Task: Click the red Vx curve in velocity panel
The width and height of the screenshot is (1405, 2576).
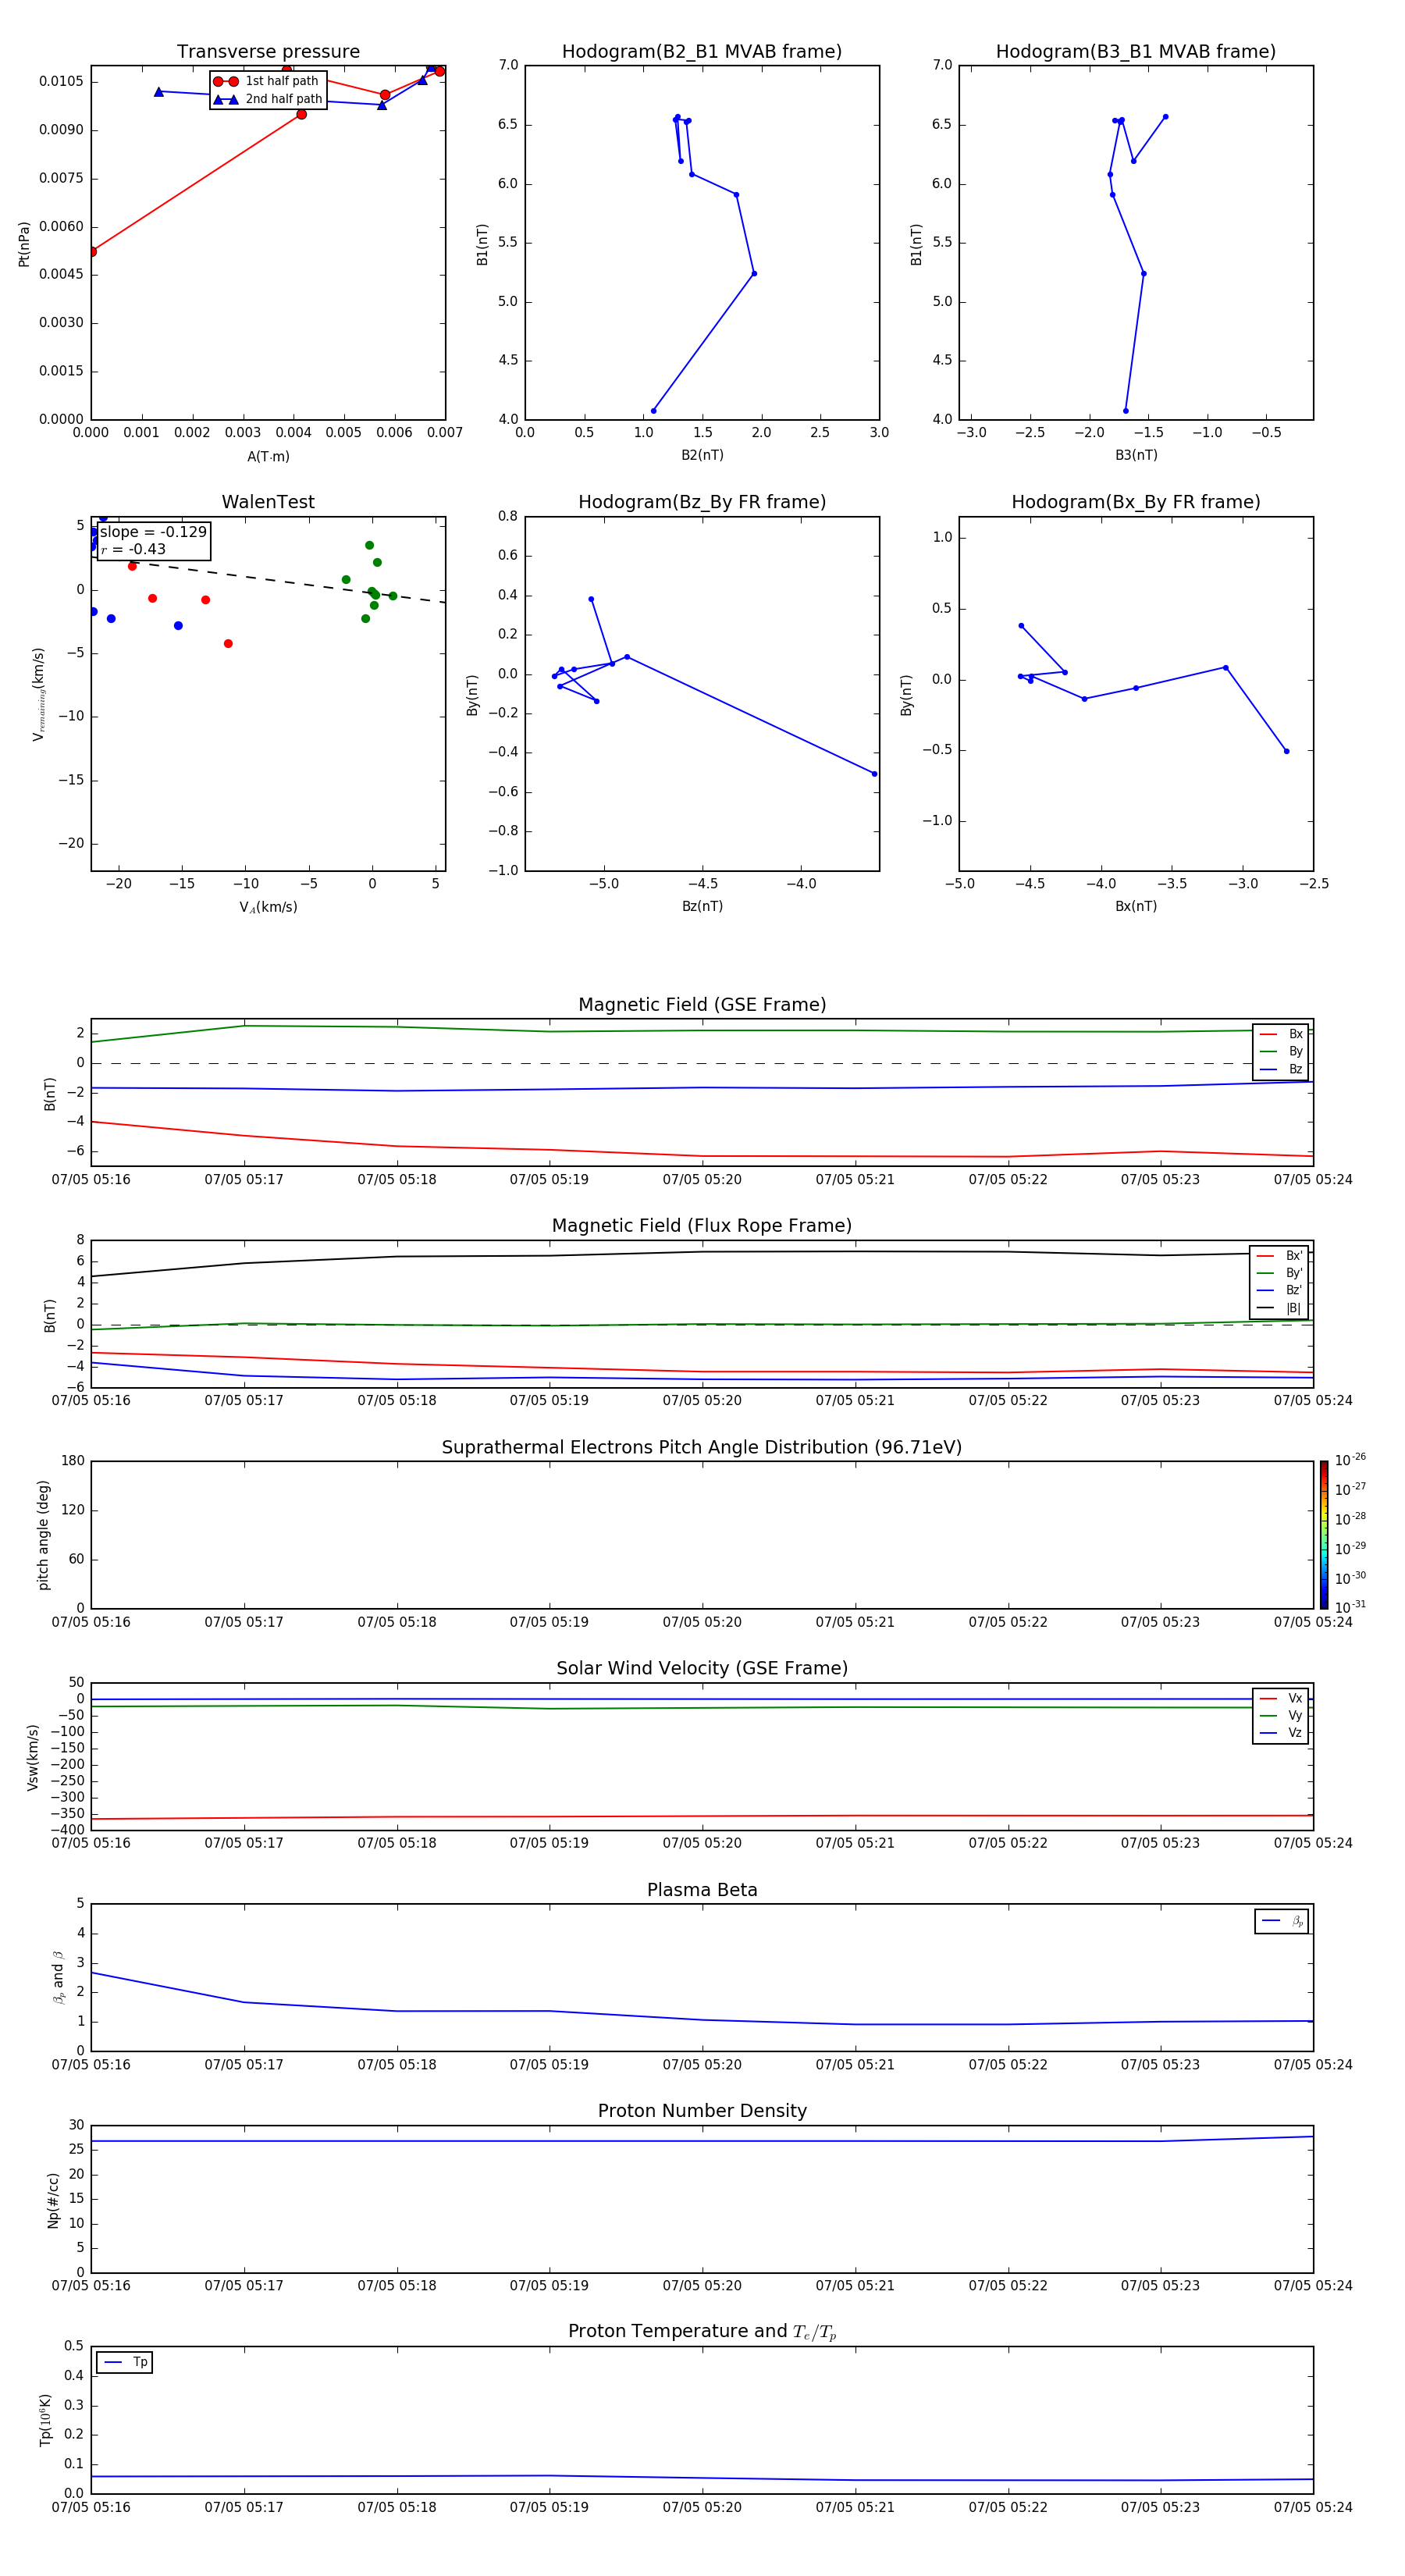Action: click(x=702, y=1816)
